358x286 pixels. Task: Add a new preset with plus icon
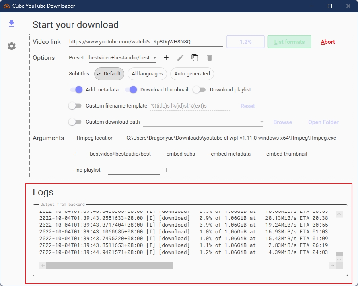coord(166,58)
